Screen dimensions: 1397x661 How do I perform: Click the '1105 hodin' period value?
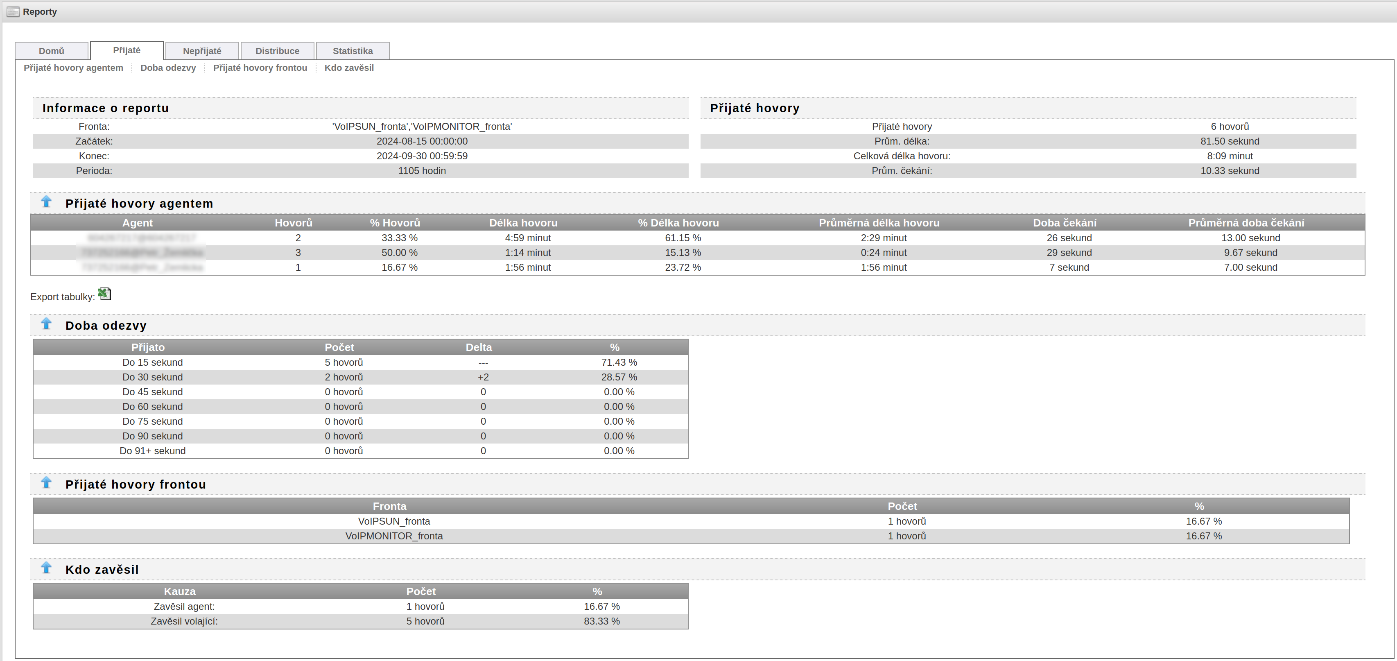(422, 171)
